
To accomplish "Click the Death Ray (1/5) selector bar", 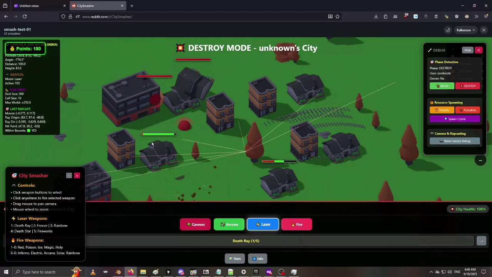I will pos(246,241).
